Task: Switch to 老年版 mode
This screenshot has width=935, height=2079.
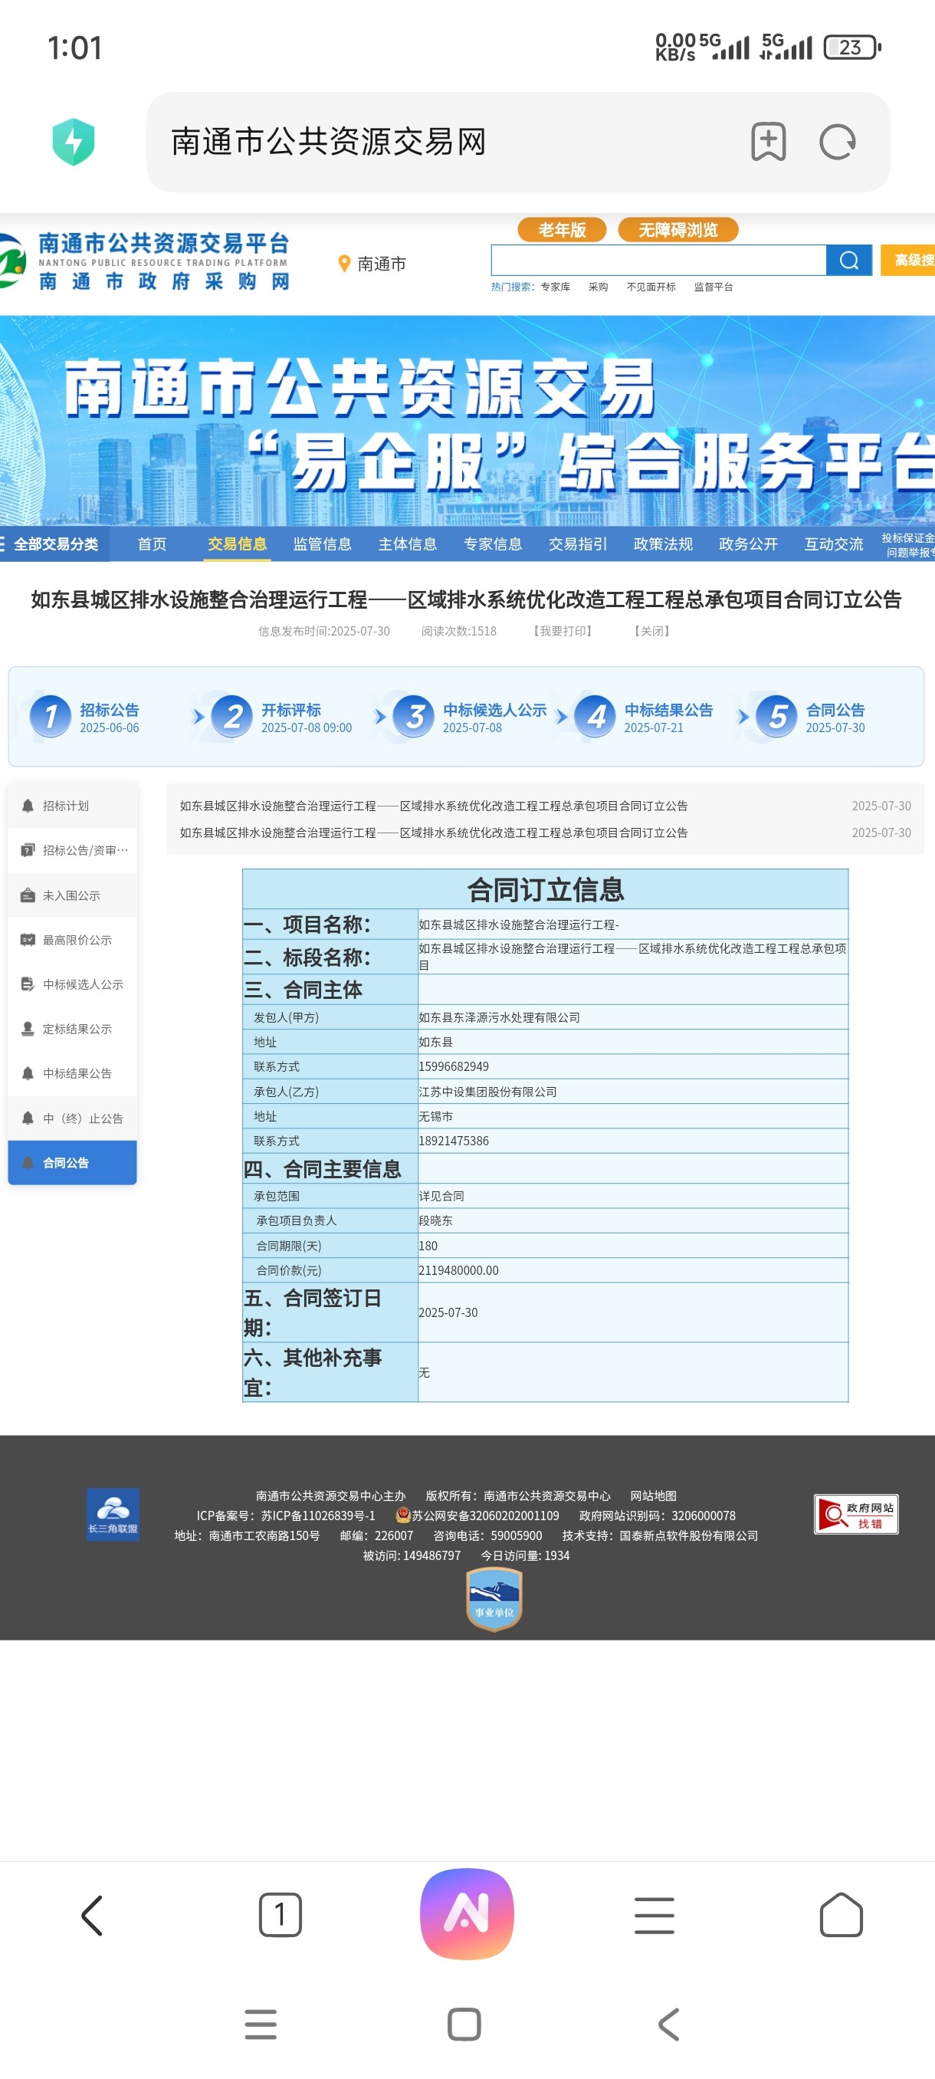Action: click(563, 229)
